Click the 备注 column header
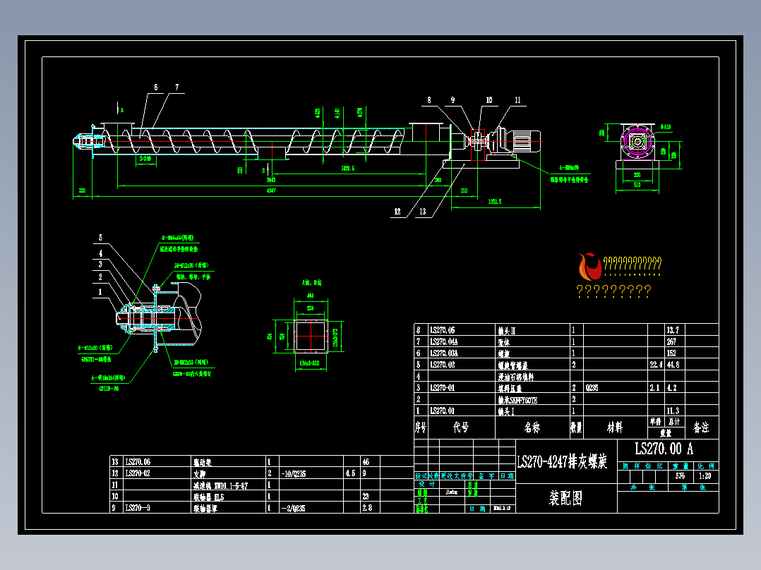 click(701, 427)
